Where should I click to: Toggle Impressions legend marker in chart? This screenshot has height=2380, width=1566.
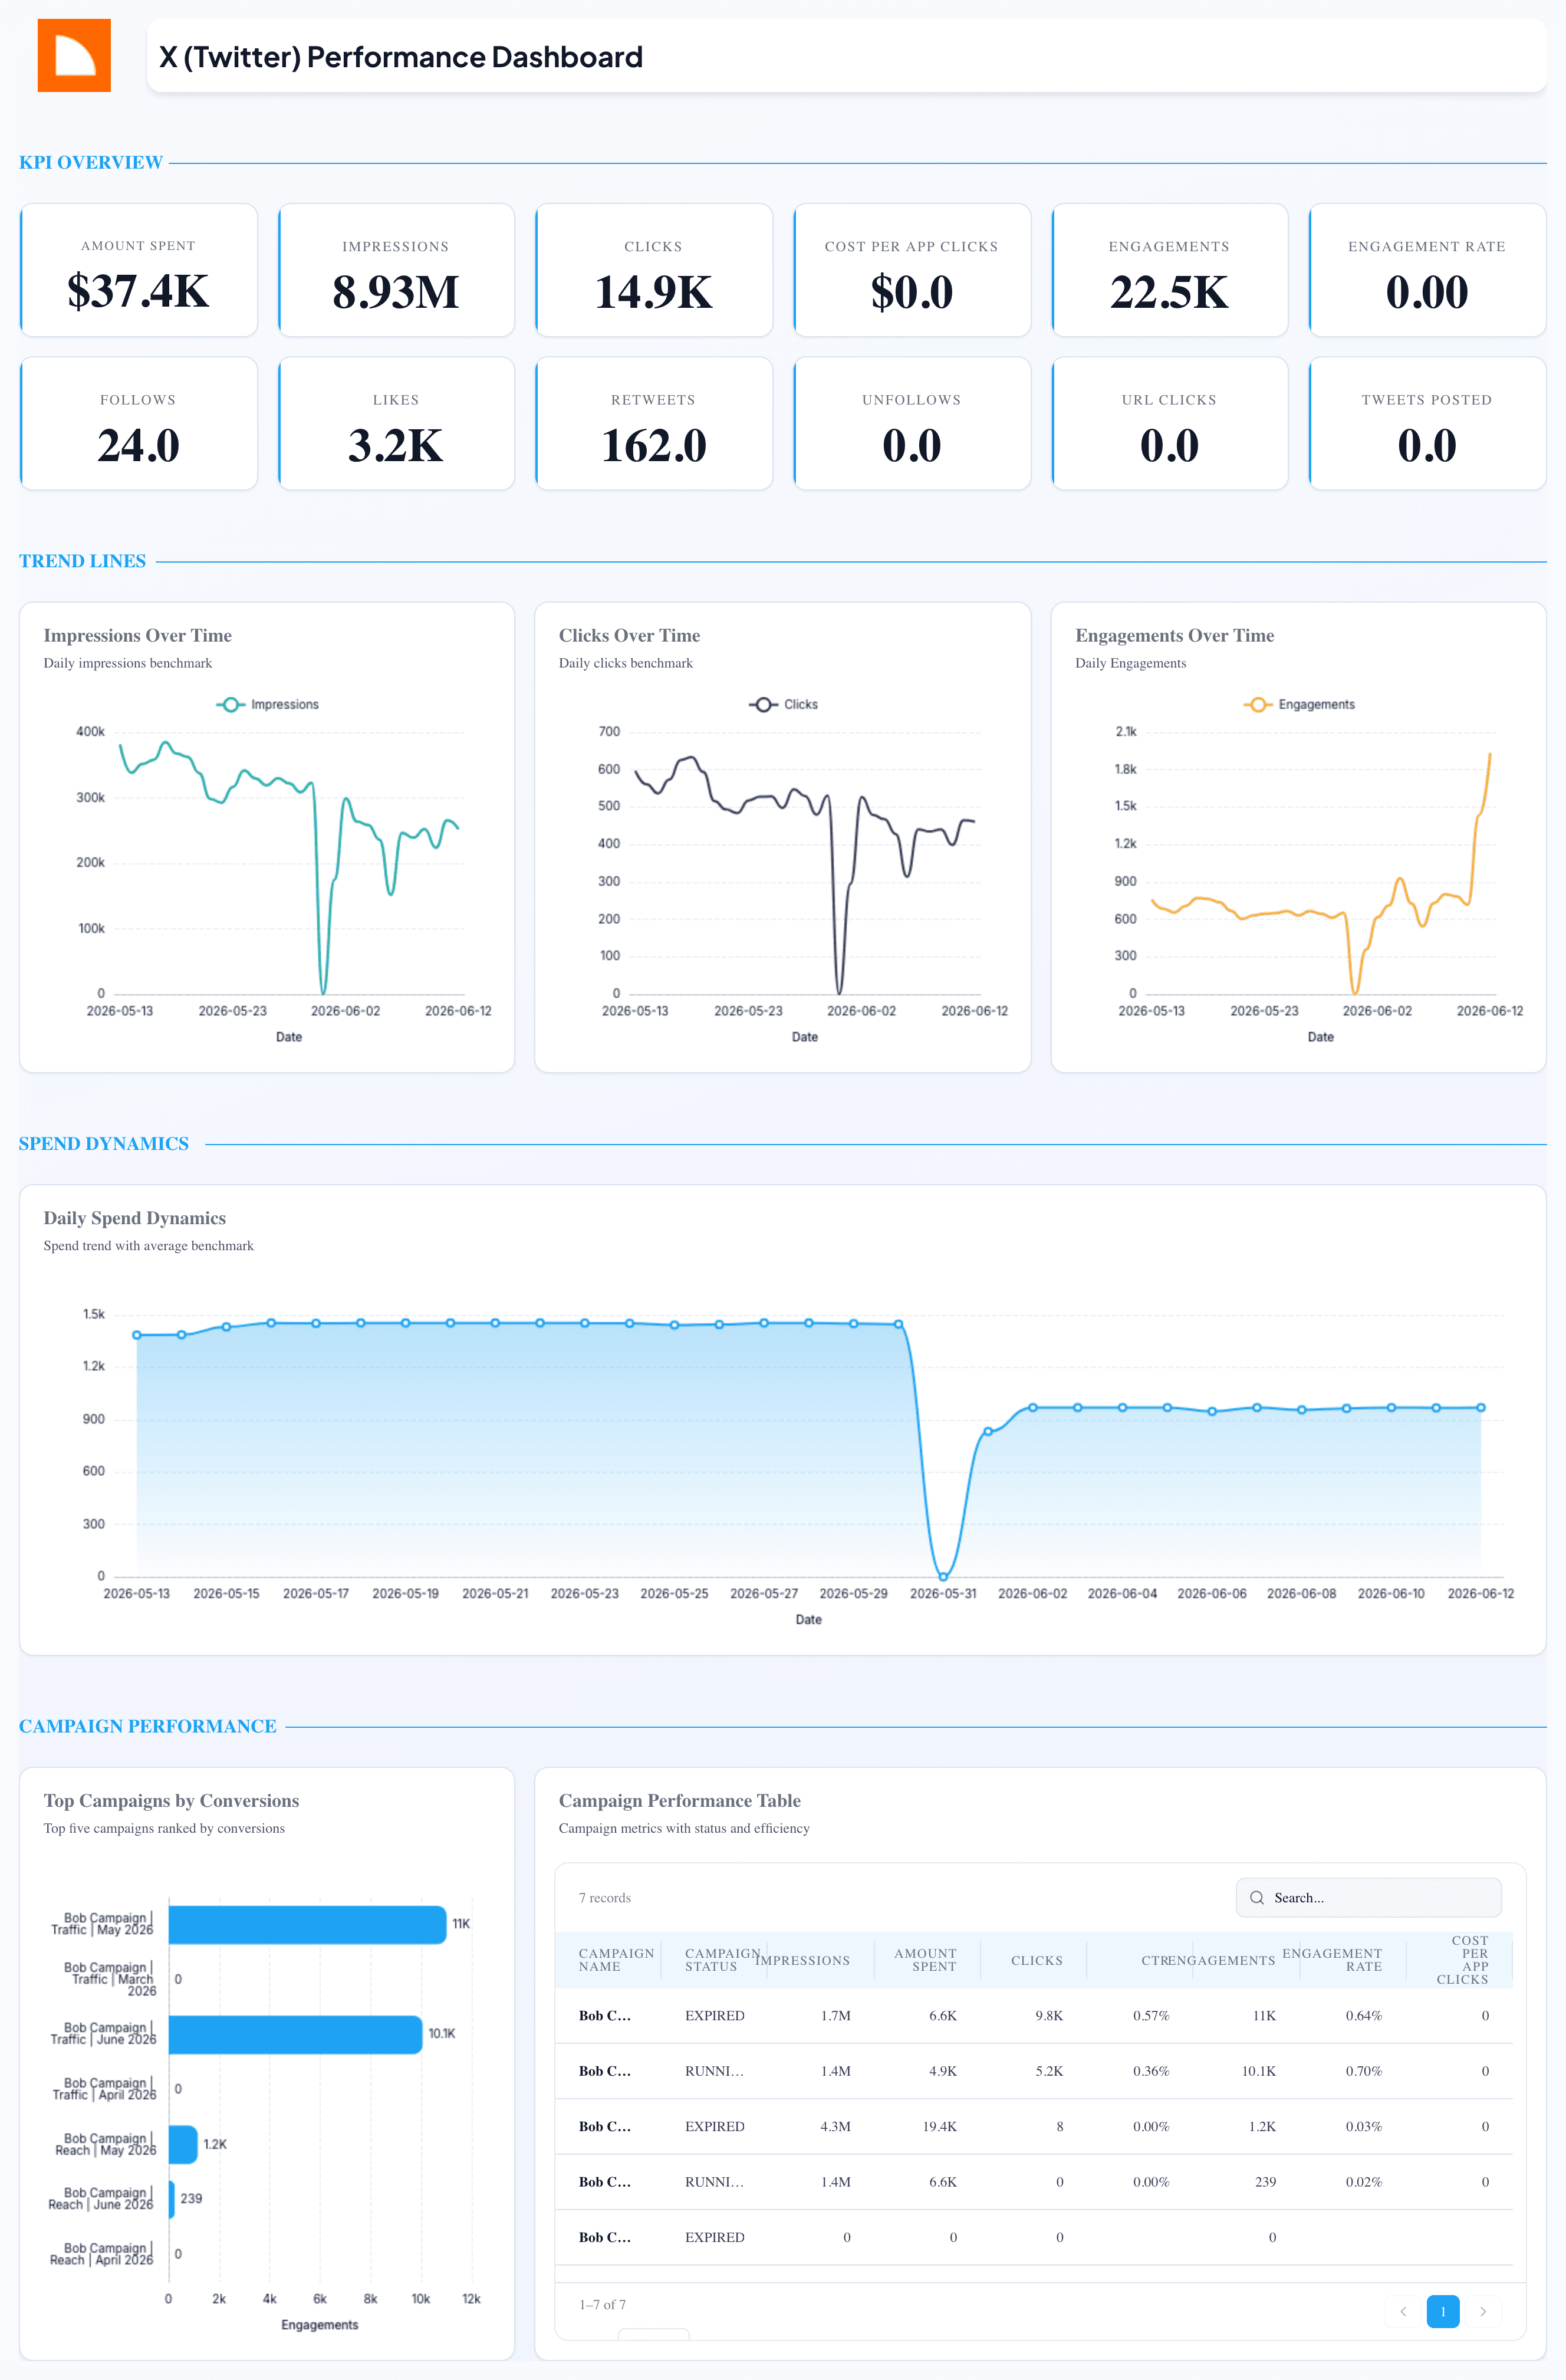coord(230,704)
